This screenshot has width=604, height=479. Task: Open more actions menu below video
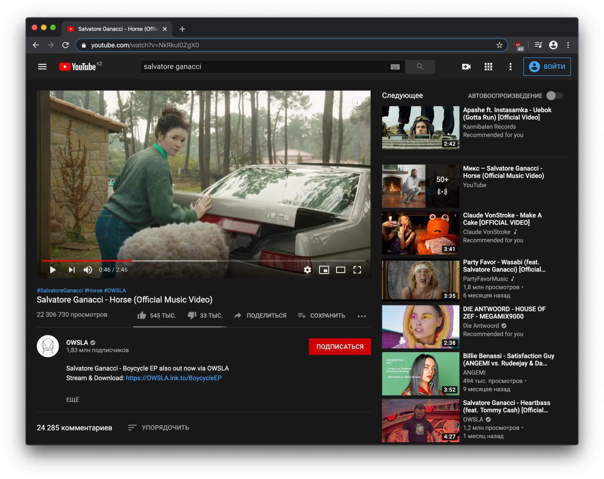point(362,316)
